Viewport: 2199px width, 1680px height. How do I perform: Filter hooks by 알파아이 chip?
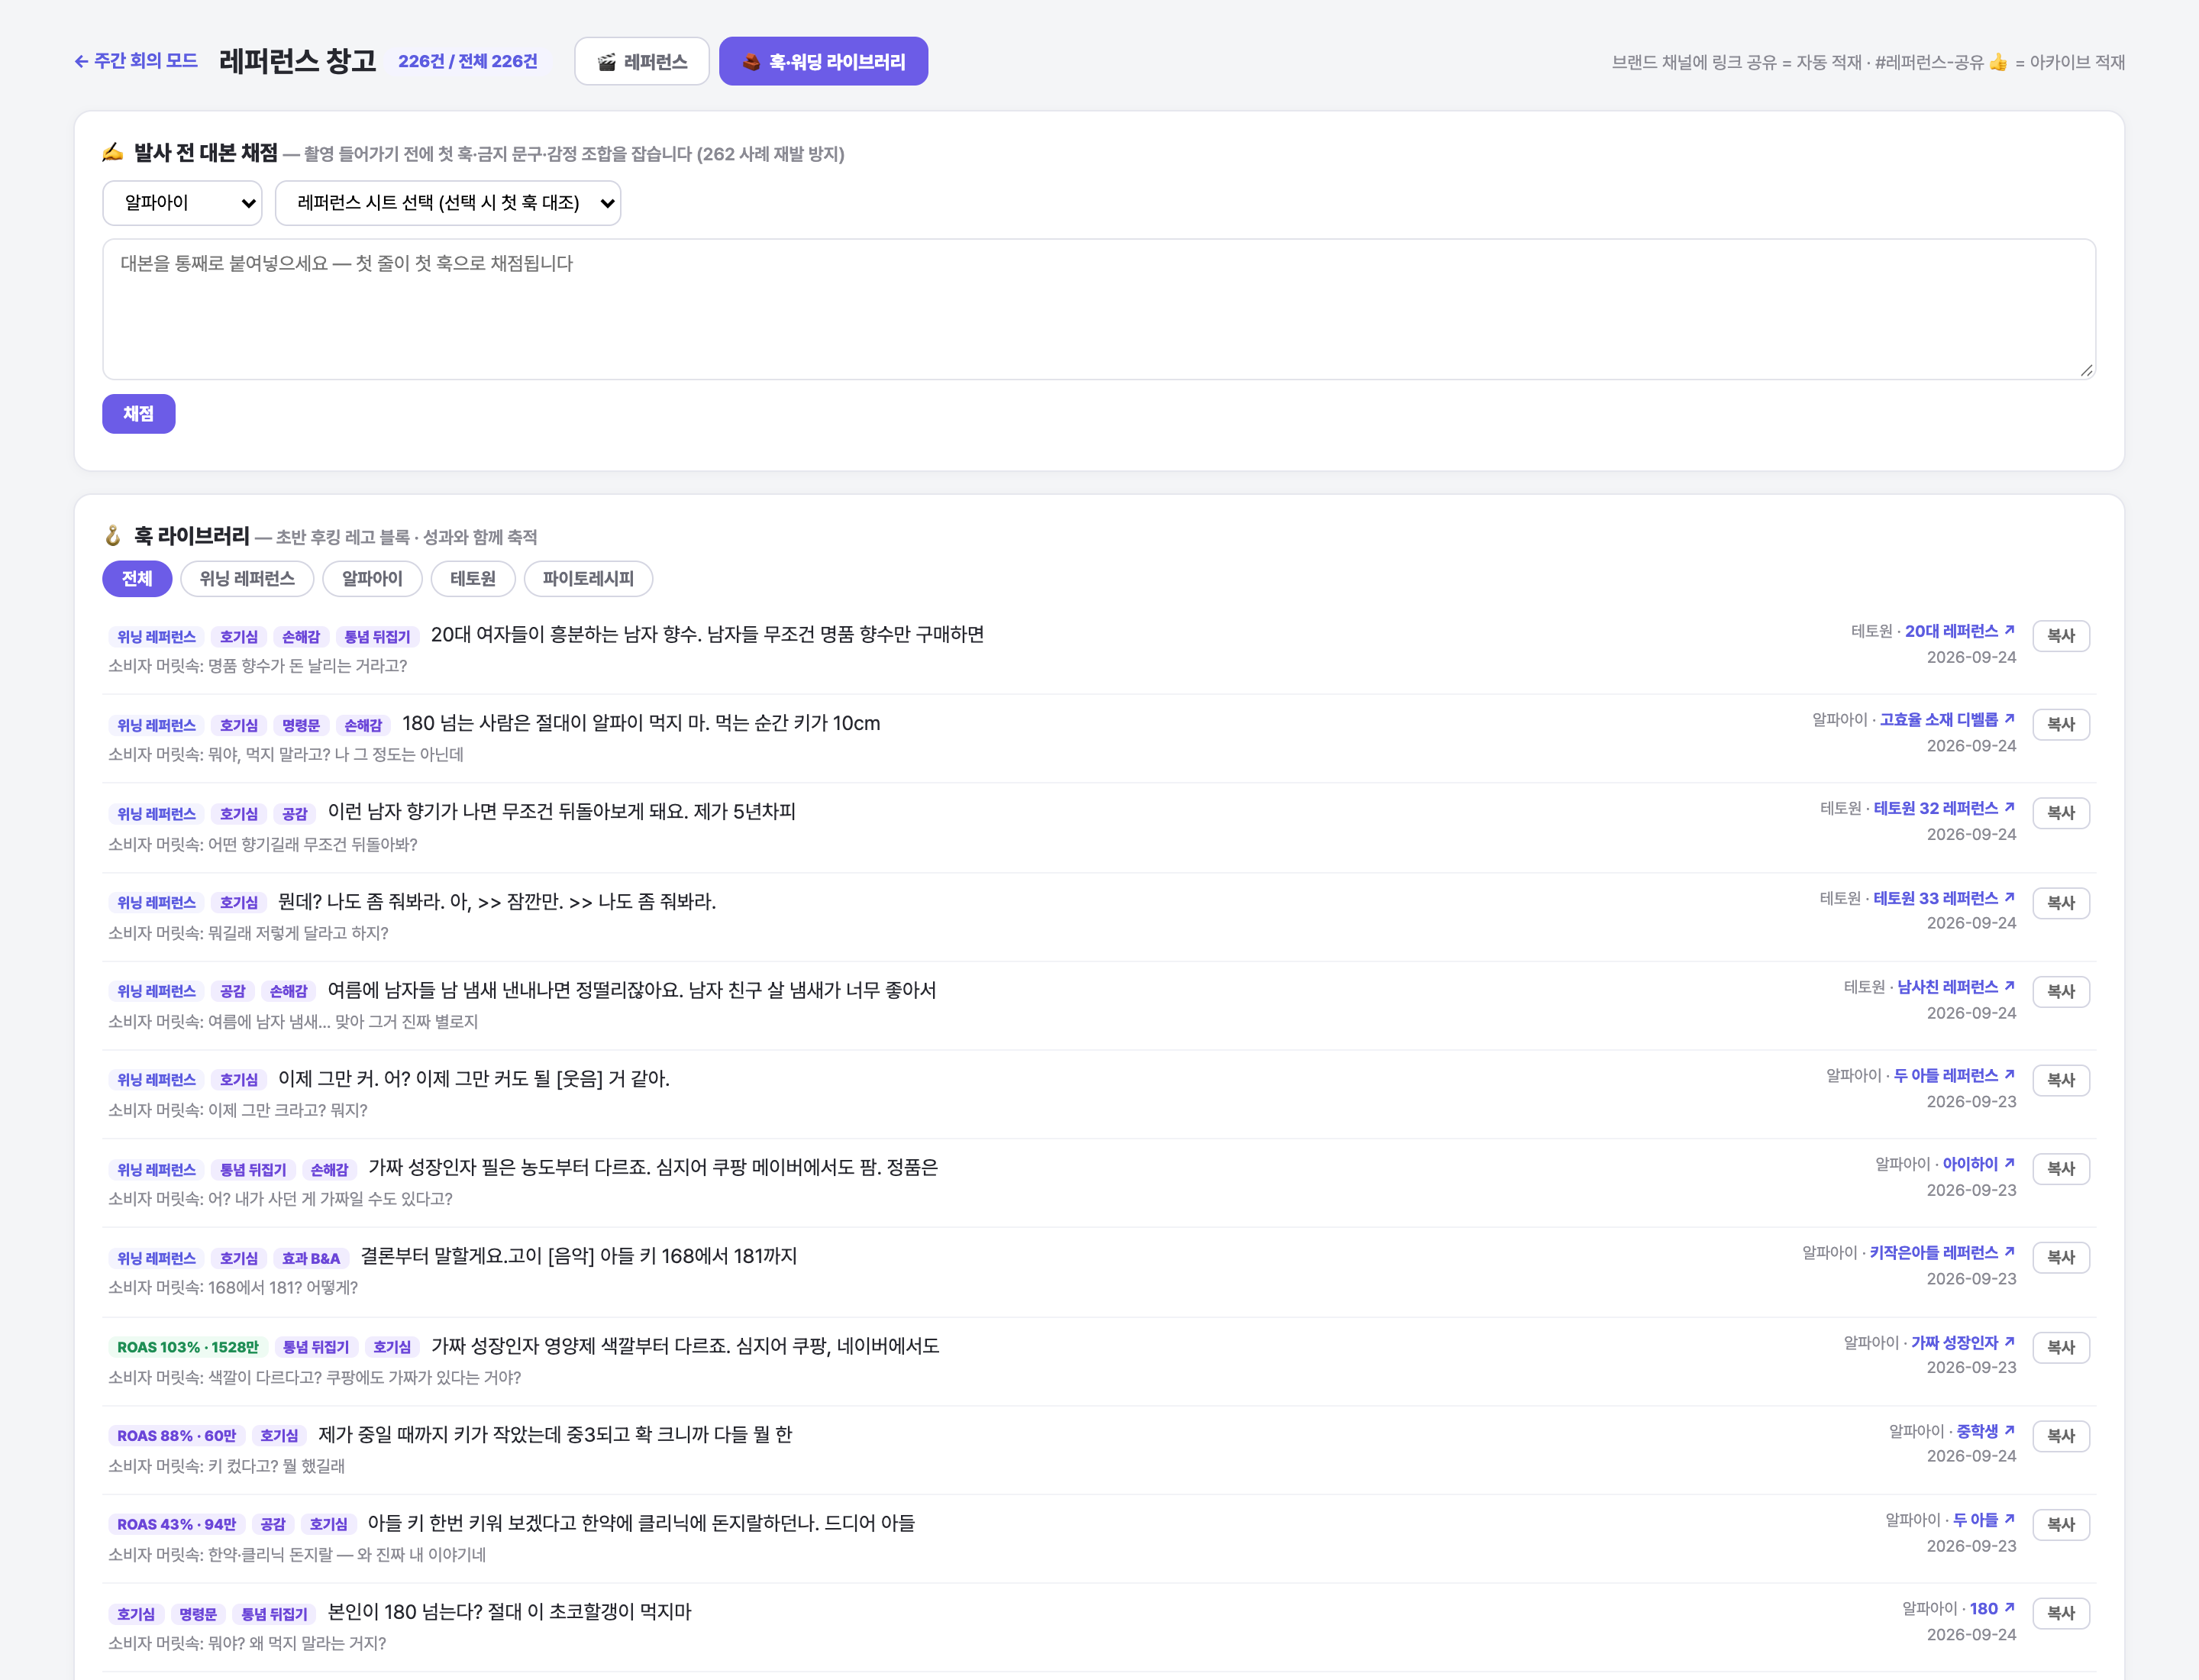tap(372, 579)
